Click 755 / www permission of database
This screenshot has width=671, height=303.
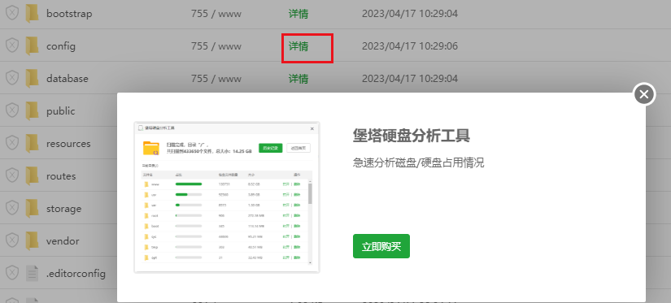pos(216,79)
